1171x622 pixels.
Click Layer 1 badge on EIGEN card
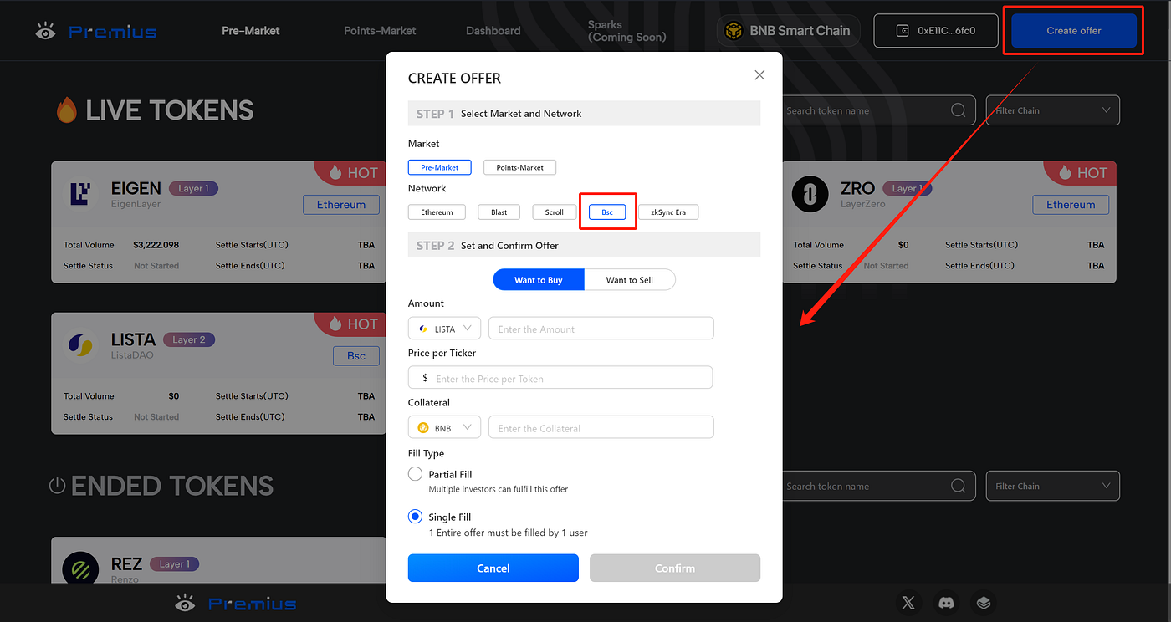coord(194,188)
